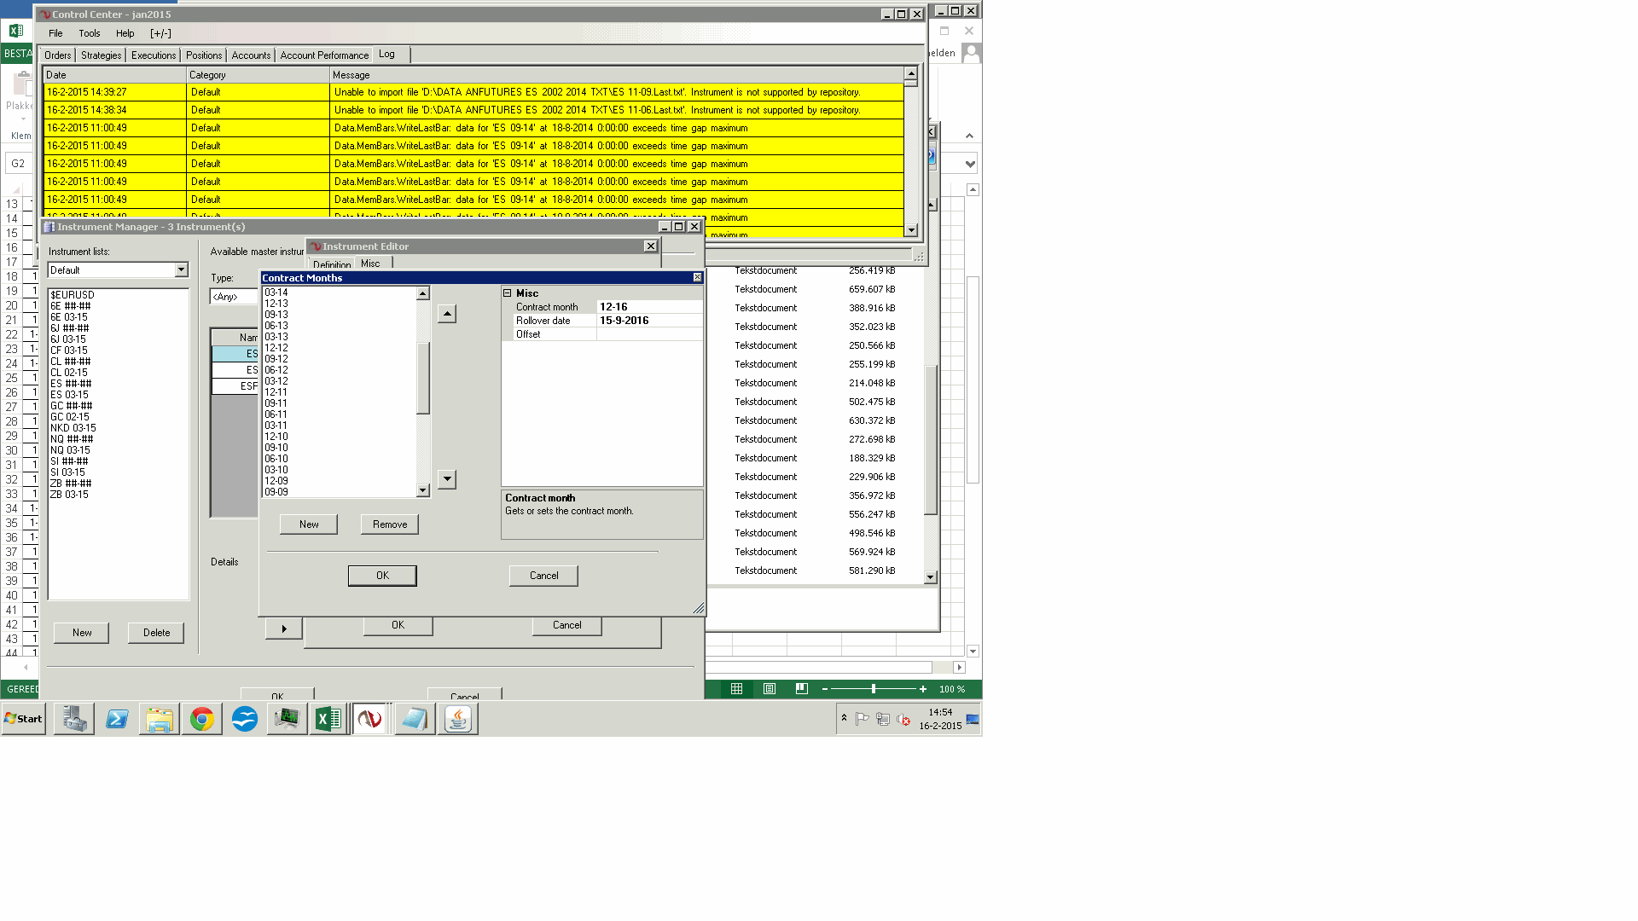
Task: Open the Tools menu
Action: [90, 33]
